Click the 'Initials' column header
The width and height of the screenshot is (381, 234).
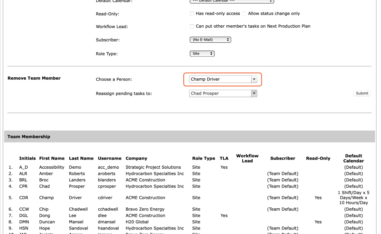(x=27, y=158)
